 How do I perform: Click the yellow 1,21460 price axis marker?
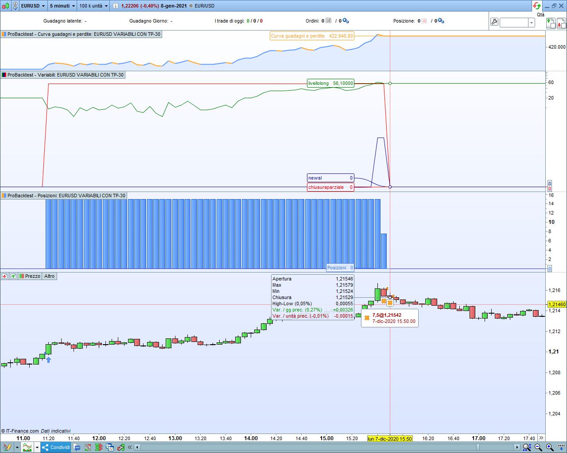(x=557, y=304)
